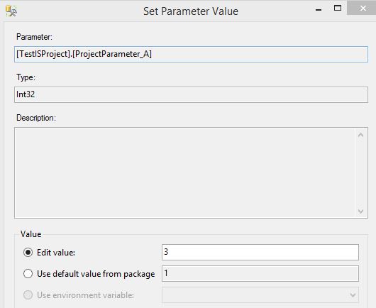This screenshot has width=376, height=308.
Task: Click the Edit value label text
Action: (56, 253)
